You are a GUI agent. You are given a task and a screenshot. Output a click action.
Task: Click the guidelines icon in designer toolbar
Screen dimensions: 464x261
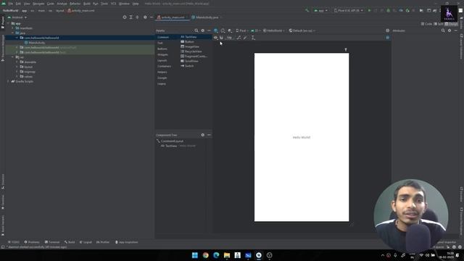[253, 38]
